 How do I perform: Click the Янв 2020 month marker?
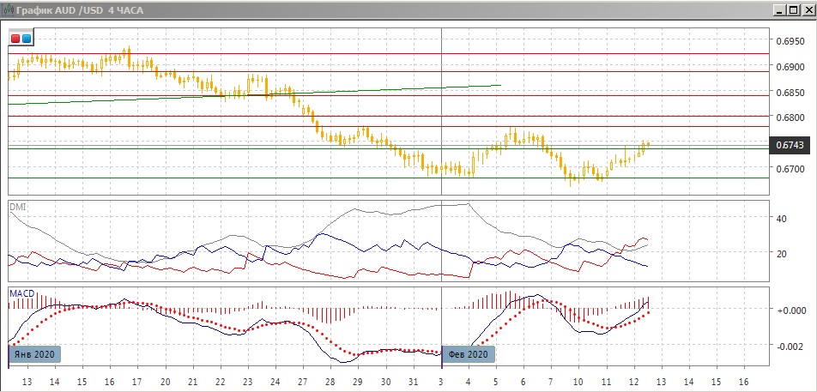pos(35,354)
